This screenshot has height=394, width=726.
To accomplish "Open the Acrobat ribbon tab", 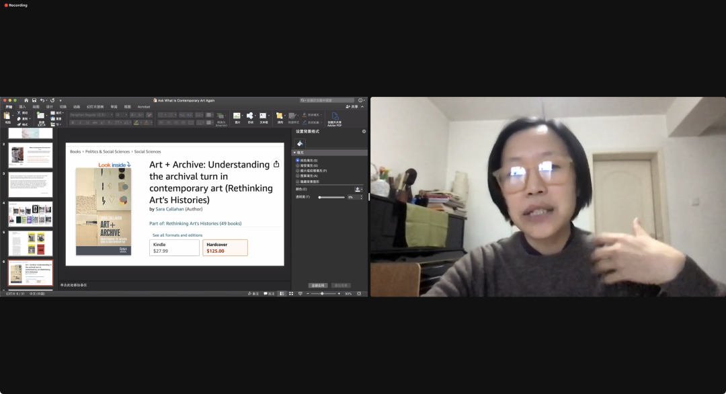I will 144,107.
